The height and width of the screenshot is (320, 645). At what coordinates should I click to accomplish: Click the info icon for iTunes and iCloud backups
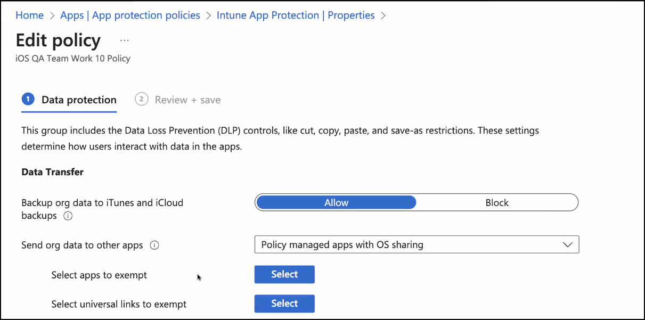[68, 216]
